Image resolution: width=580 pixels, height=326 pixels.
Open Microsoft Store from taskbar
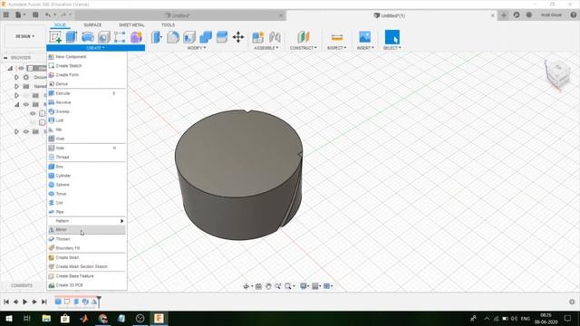65,318
